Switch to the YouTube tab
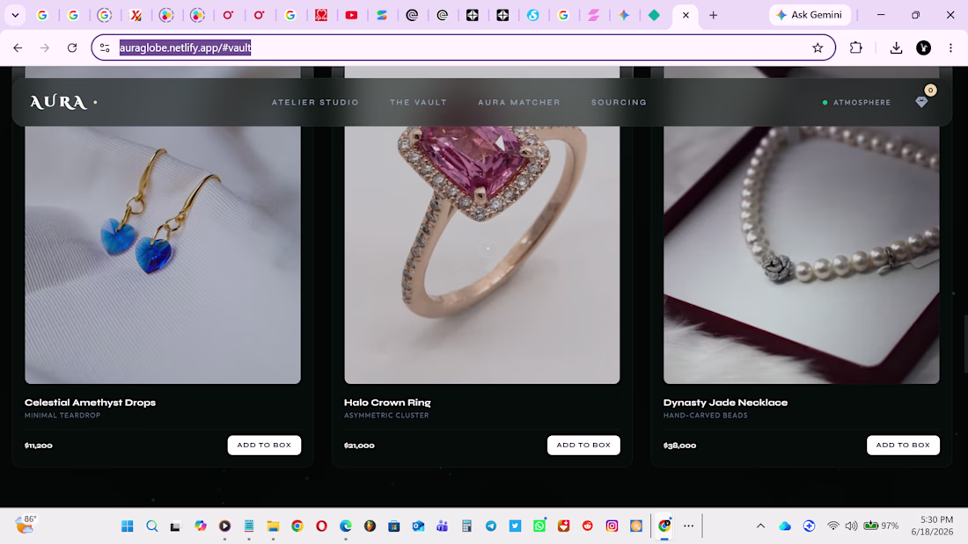This screenshot has width=968, height=544. coord(351,15)
